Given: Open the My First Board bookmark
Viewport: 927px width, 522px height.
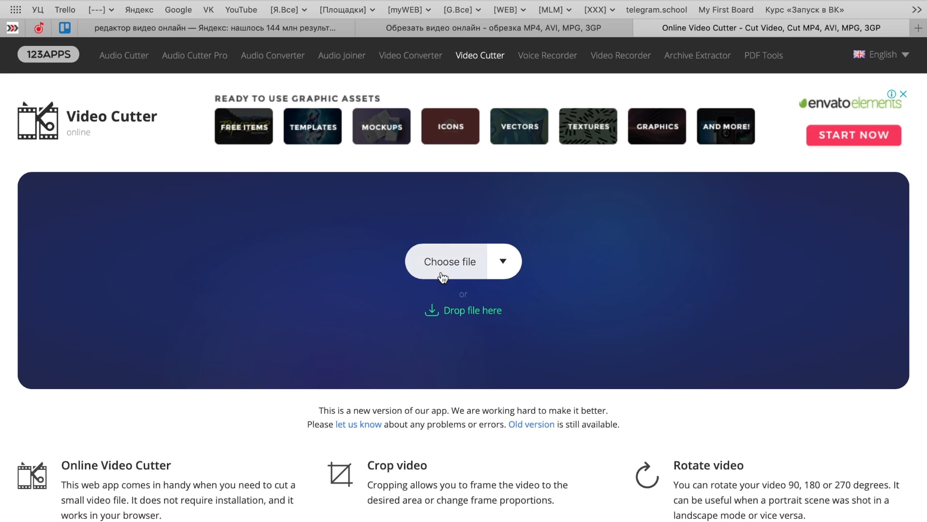Looking at the screenshot, I should pyautogui.click(x=726, y=10).
